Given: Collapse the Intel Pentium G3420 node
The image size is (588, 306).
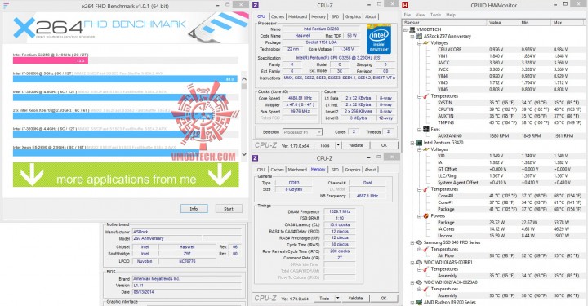Looking at the screenshot, I should tap(412, 143).
